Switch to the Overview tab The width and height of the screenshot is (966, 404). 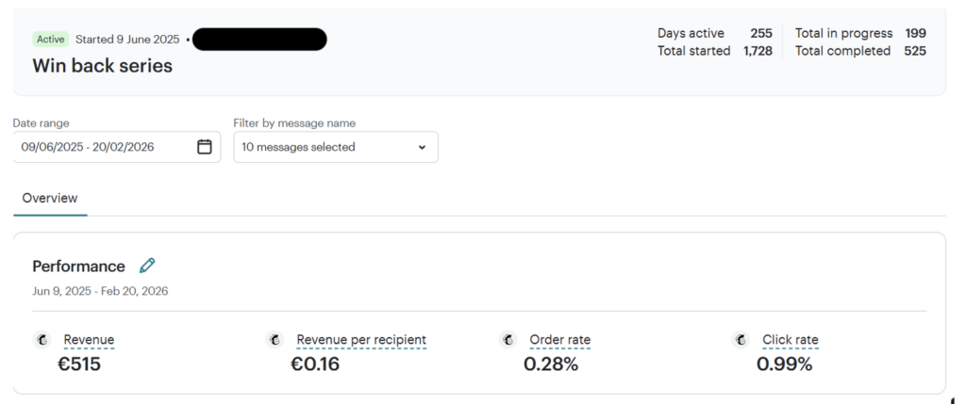(50, 199)
